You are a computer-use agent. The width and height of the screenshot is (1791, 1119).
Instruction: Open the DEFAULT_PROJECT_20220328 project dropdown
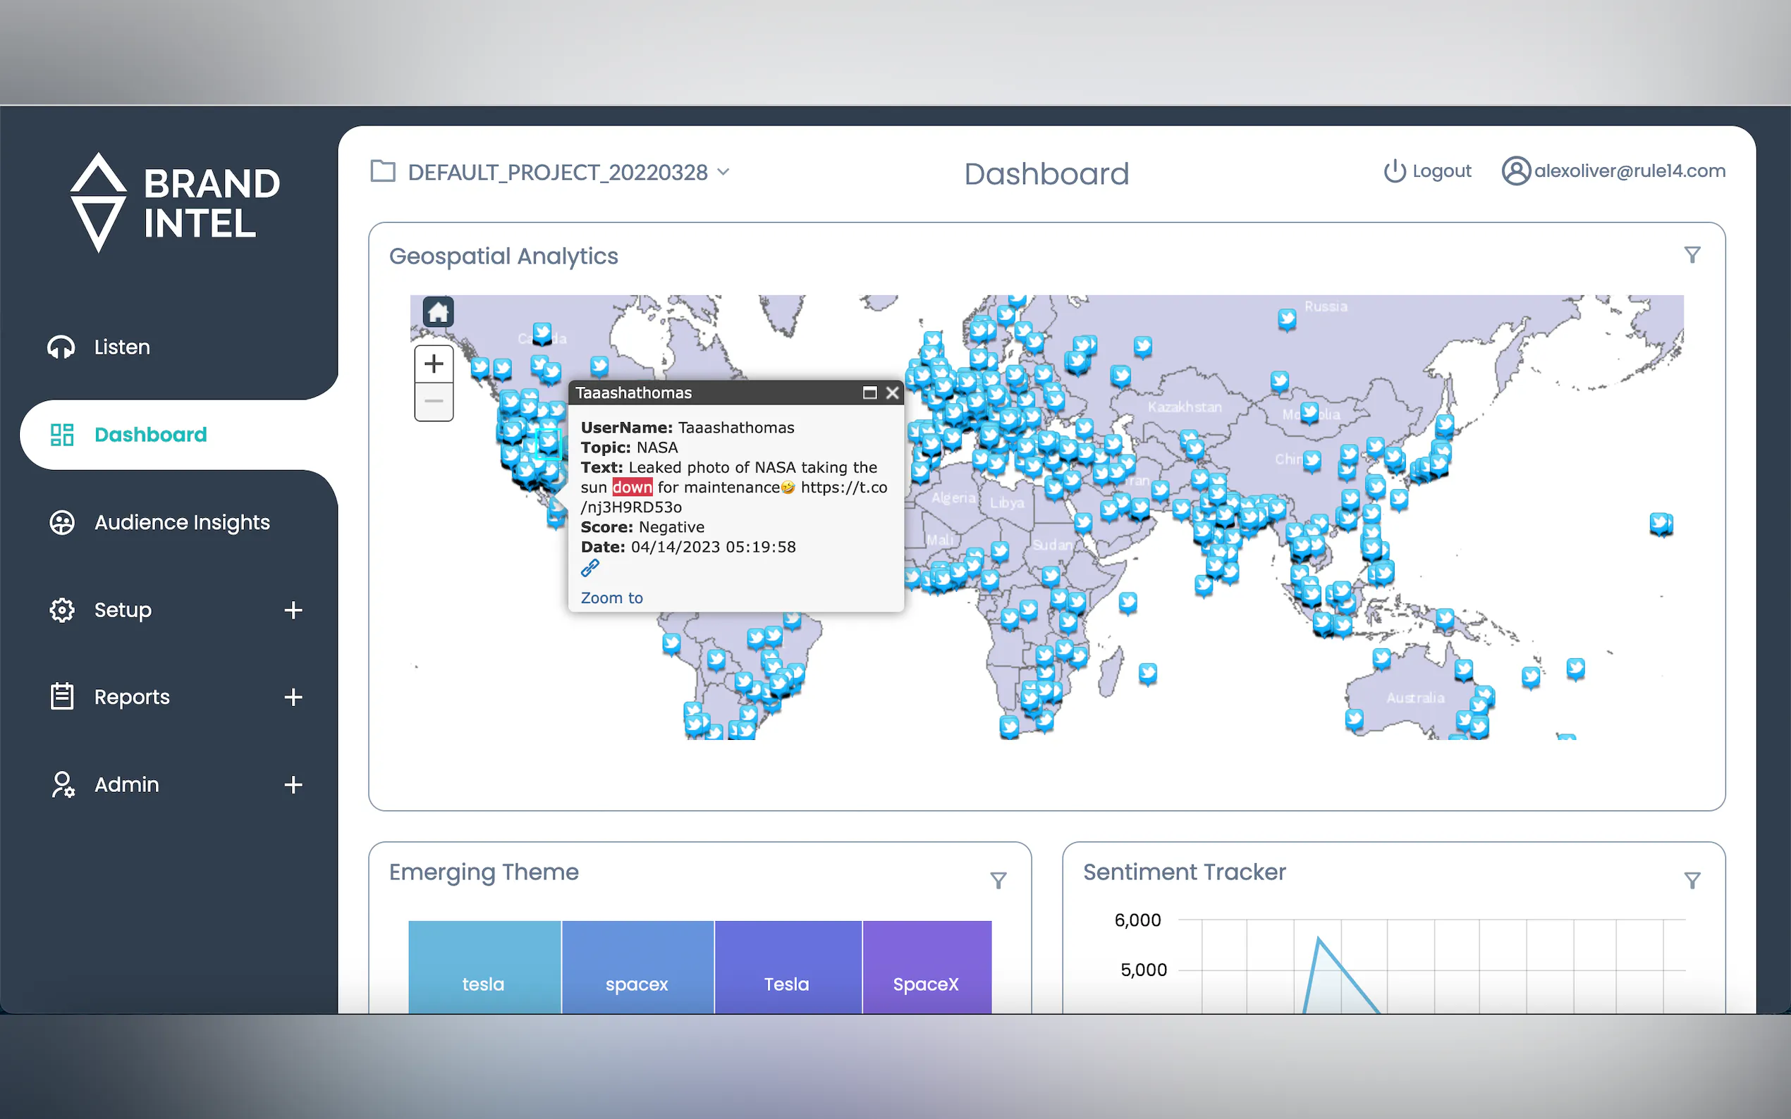558,173
